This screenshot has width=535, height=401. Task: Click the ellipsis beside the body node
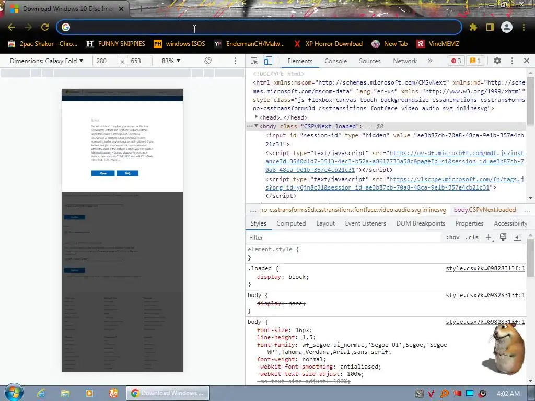pos(249,126)
